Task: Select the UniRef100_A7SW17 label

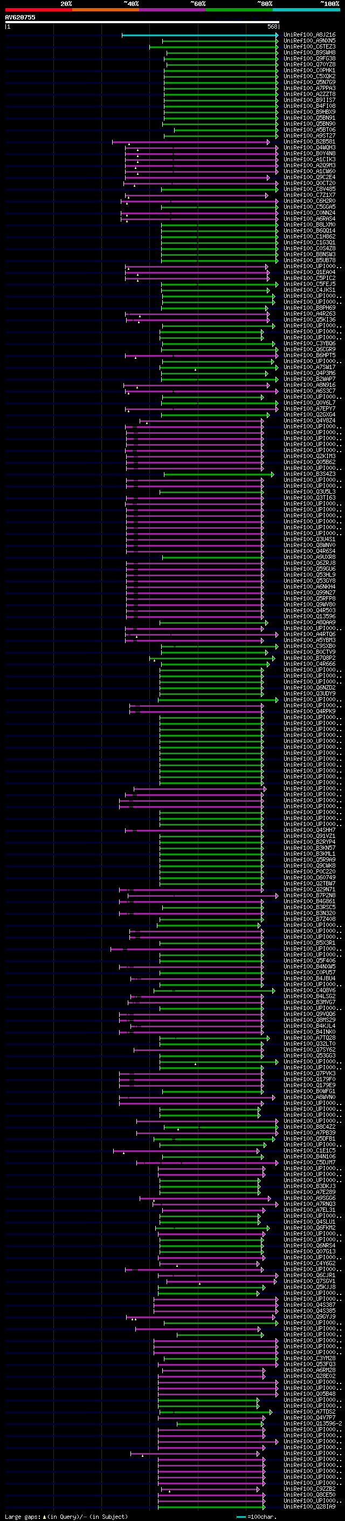Action: (x=309, y=367)
